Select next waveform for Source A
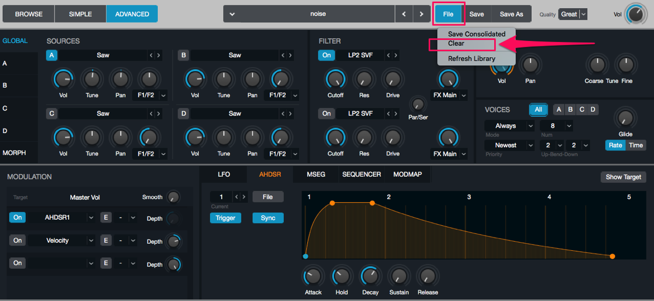654x301 pixels. point(158,55)
